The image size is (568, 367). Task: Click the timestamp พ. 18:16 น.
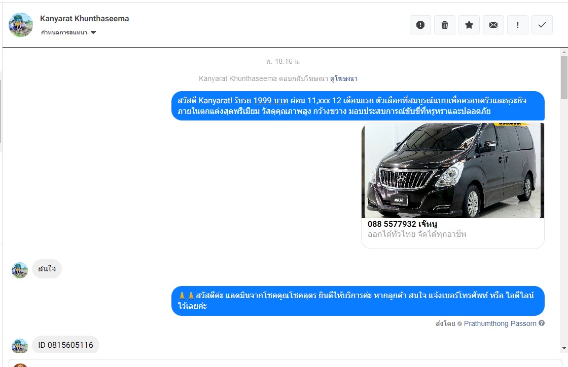click(283, 61)
